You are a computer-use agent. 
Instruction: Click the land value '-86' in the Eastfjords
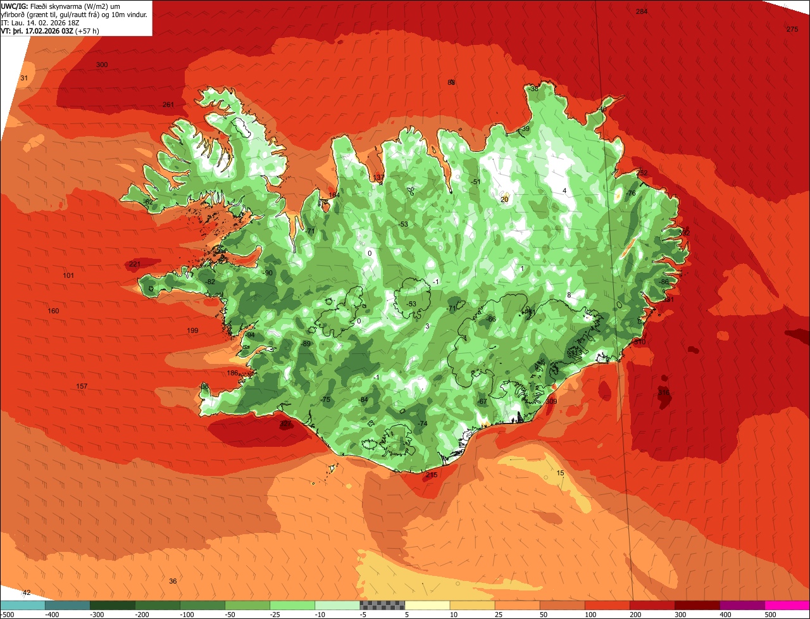tap(663, 282)
